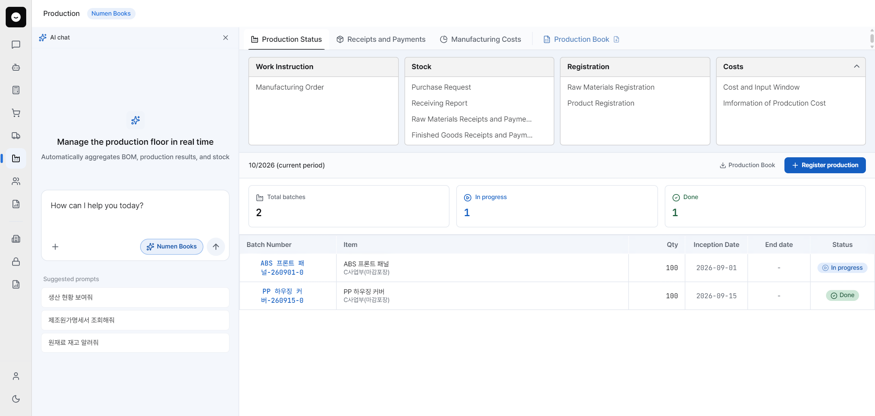Open the Production Book tab link
875x416 pixels.
(x=581, y=40)
